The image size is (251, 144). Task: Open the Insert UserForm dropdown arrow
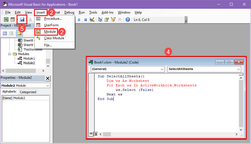(17, 20)
